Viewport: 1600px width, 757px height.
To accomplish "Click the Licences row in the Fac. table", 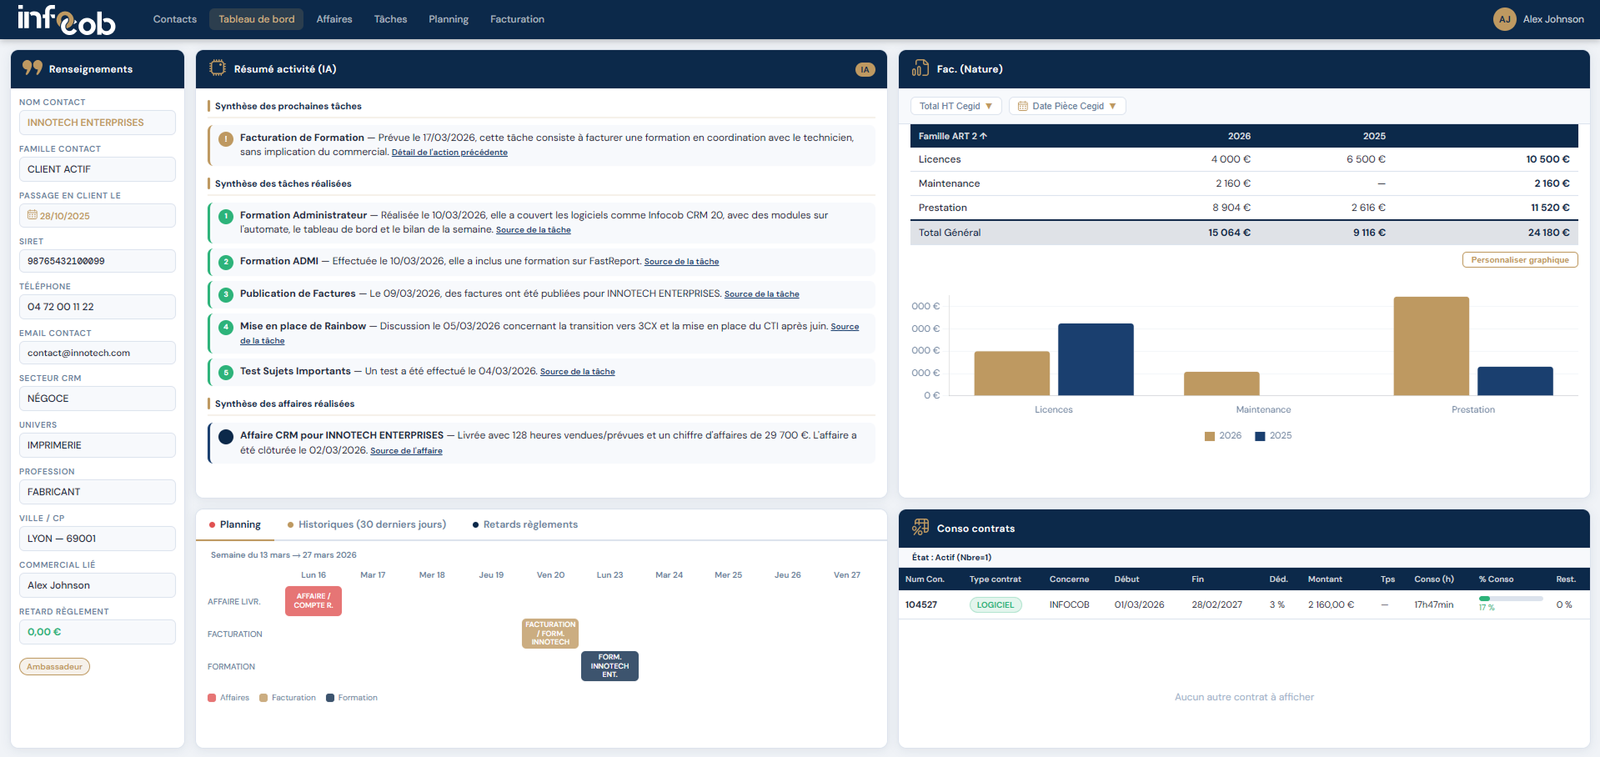I will pos(1244,159).
